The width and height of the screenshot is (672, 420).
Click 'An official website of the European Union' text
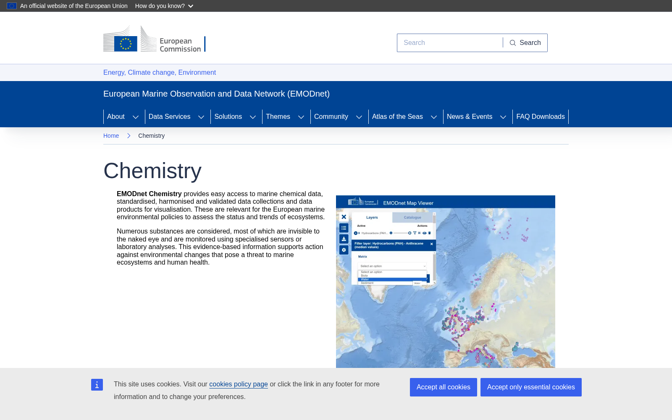pyautogui.click(x=74, y=6)
